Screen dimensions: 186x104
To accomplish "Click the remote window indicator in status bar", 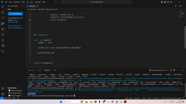I will (2, 98).
